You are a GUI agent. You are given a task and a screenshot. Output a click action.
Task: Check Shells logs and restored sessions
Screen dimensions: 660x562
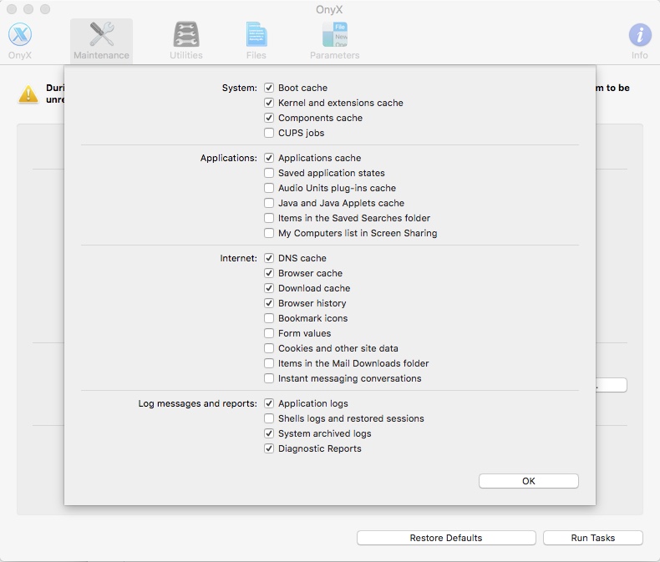click(269, 418)
